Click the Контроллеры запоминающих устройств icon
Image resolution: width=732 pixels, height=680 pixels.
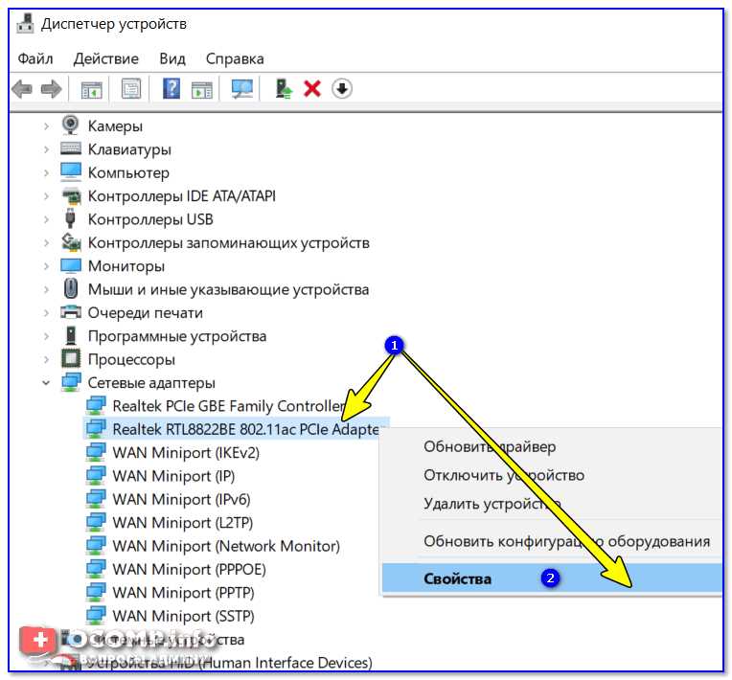(x=72, y=241)
